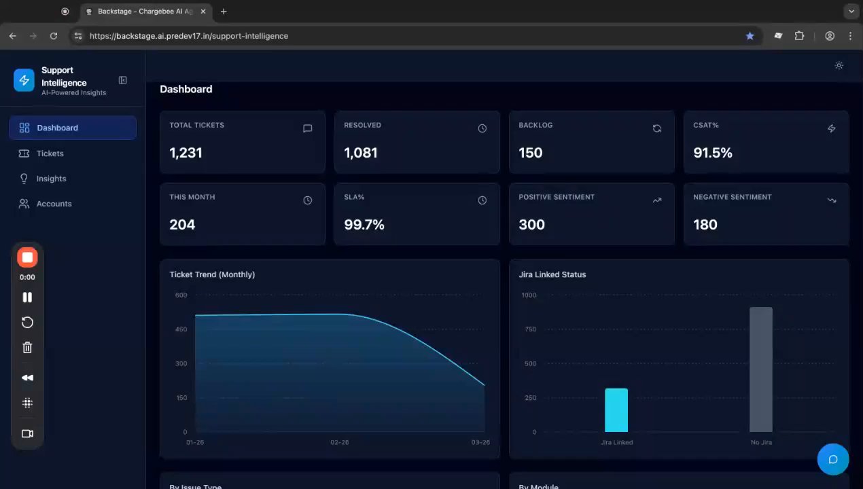Open the blue chat bubble button
The width and height of the screenshot is (863, 489).
click(x=833, y=459)
